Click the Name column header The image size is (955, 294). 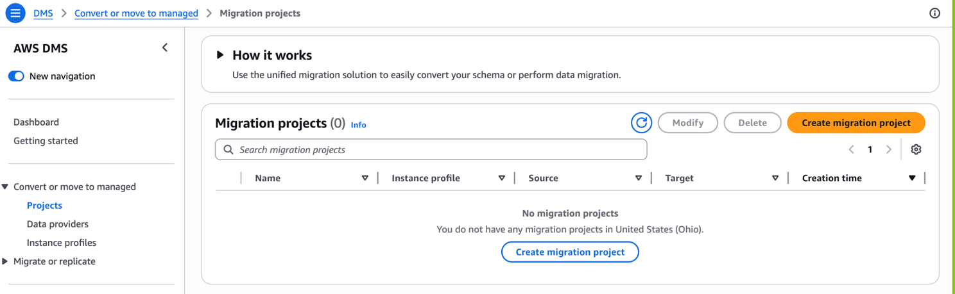point(268,178)
